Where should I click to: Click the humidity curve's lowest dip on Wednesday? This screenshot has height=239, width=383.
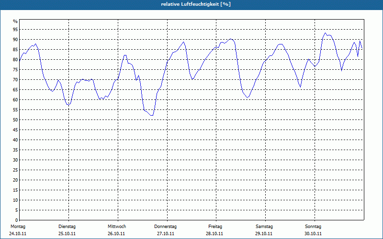coord(152,115)
